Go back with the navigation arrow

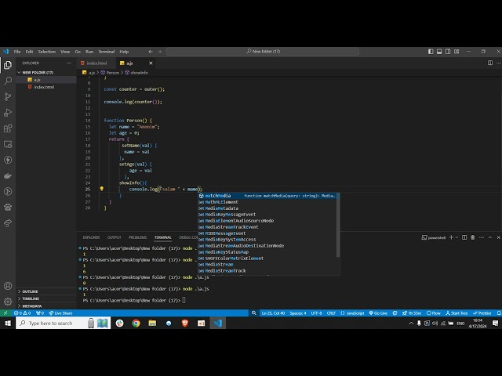click(x=151, y=52)
